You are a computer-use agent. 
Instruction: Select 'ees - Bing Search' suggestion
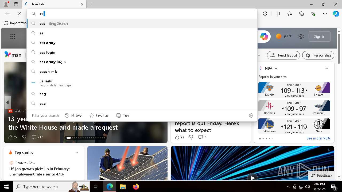pos(142,23)
